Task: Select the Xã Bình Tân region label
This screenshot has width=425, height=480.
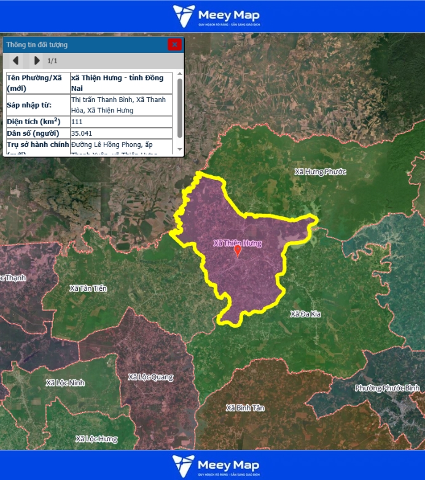Action: click(x=244, y=408)
